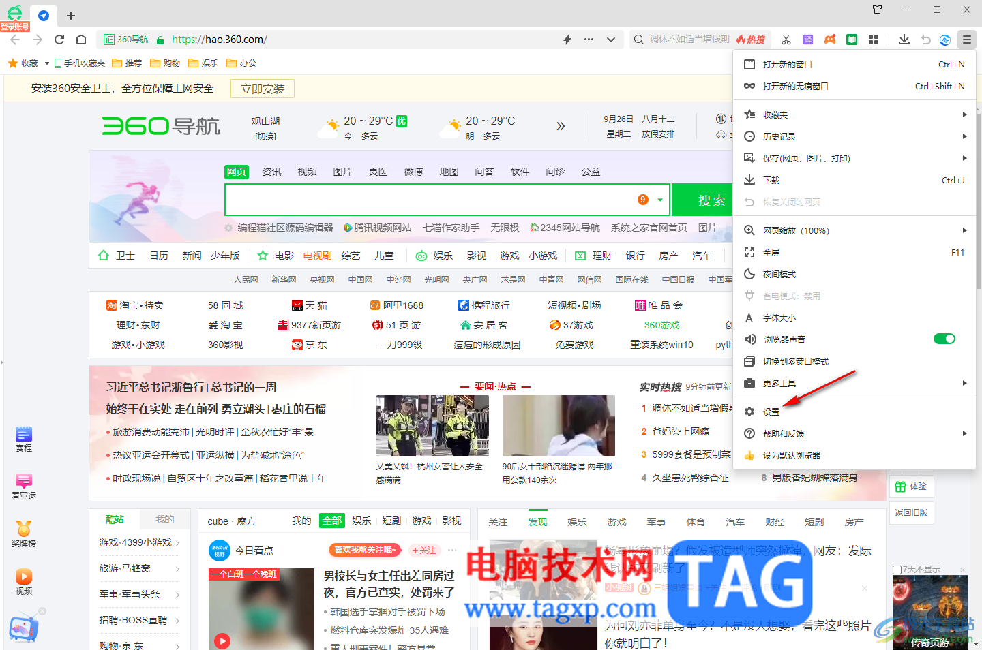
Task: Expand the 收藏 favorites dropdown arrow
Action: tap(46, 63)
